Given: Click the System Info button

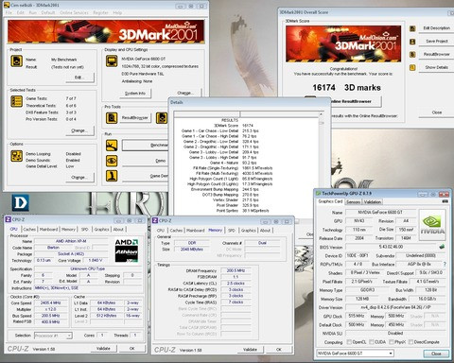Looking at the screenshot, I should [135, 94].
